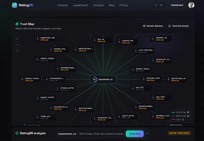Select the getwebsitewo node
204x141 pixels.
[66, 69]
